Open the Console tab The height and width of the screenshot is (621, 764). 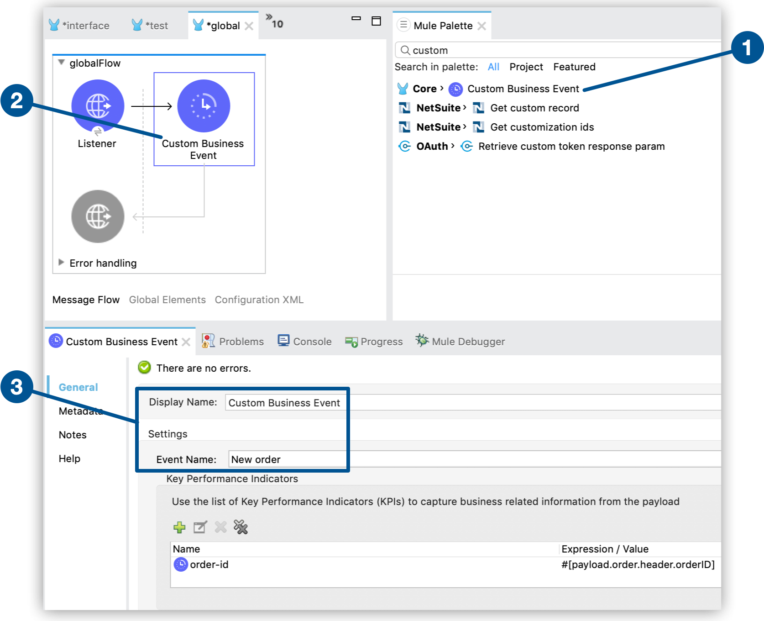pyautogui.click(x=305, y=342)
